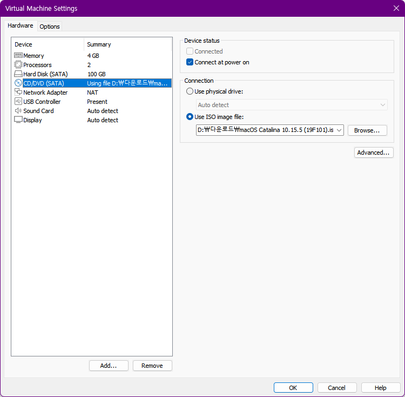Select the Processors row label
This screenshot has height=397, width=405.
[37, 65]
